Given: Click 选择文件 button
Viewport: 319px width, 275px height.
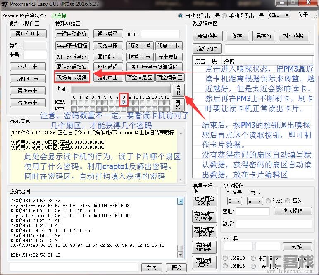Looking at the screenshot, I should [207, 48].
